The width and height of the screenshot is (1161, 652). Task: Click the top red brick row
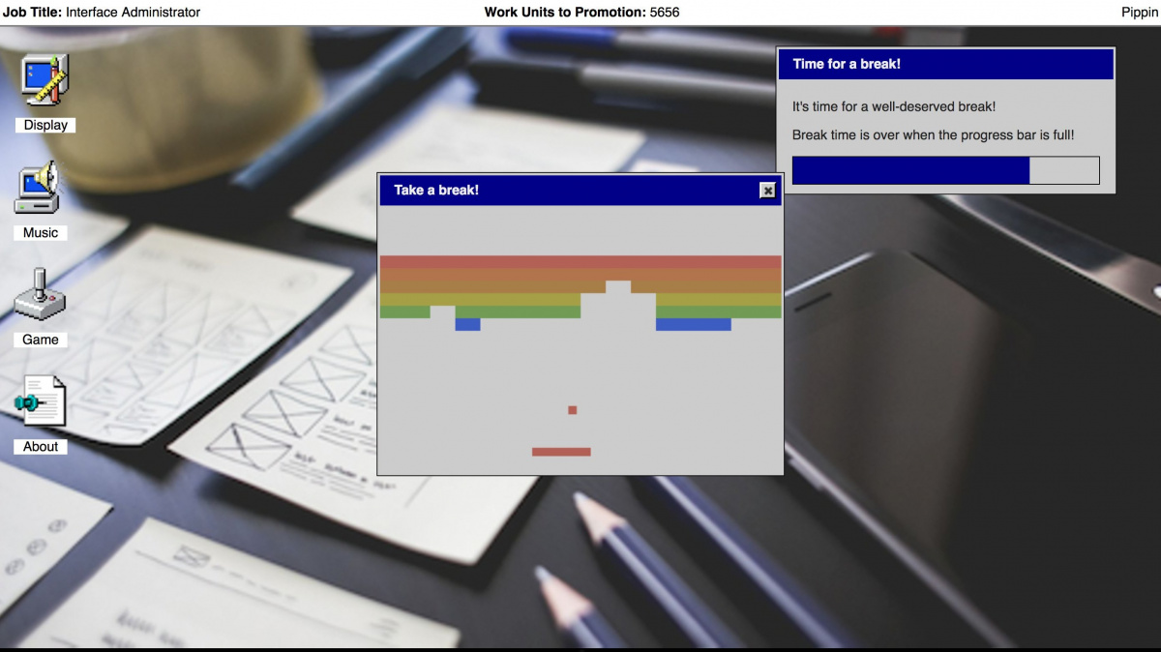click(580, 261)
